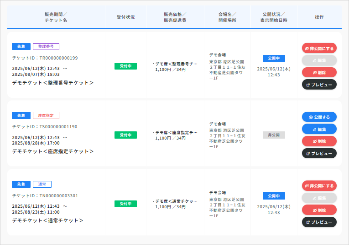The width and height of the screenshot is (349, 245).
Task: Click the 受付状況 column header
Action: click(125, 17)
